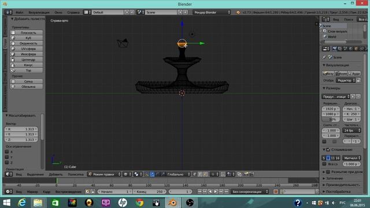370x208 pixels.
Task: Add new screen layout plus button
Action: pos(127,12)
